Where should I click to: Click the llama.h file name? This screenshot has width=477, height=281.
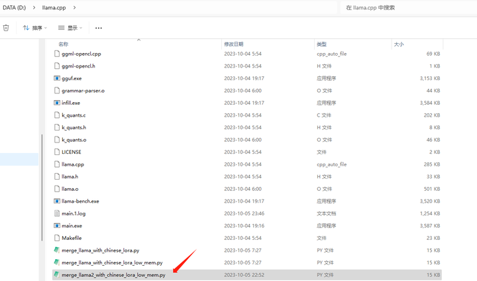pyautogui.click(x=70, y=176)
